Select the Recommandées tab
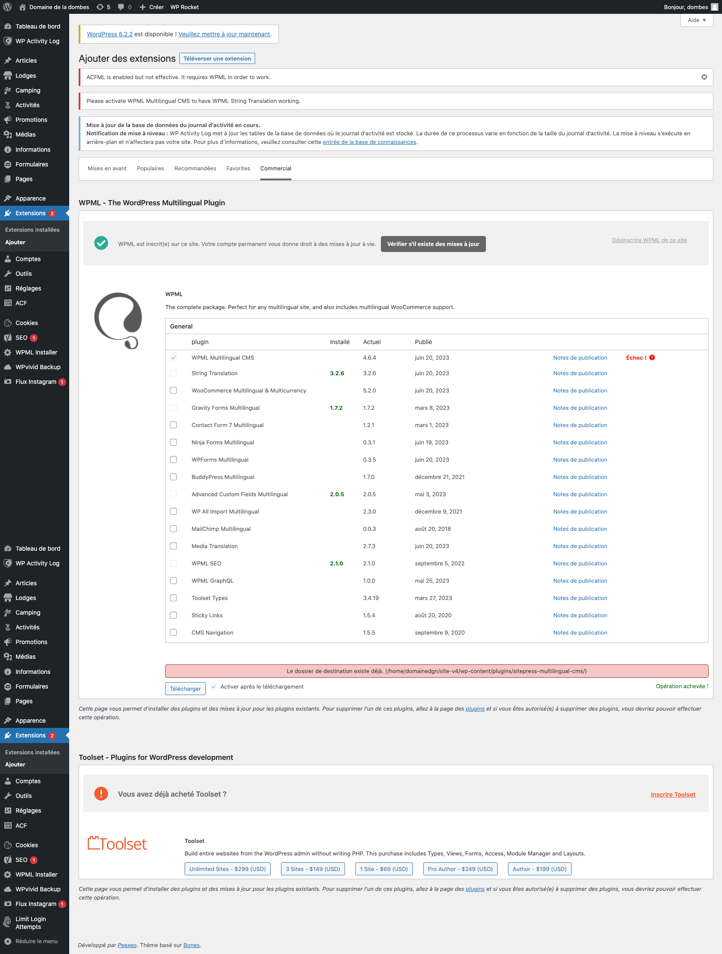722x954 pixels. tap(195, 169)
